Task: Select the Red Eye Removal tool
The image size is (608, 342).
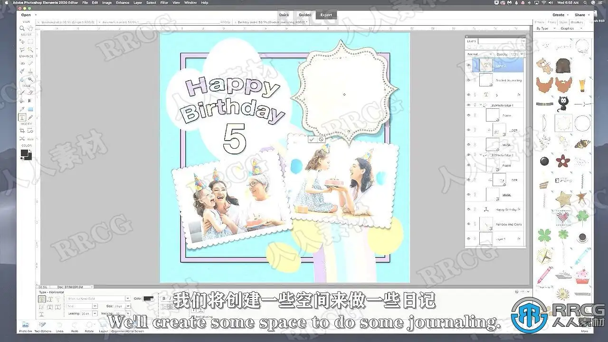Action: coord(22,63)
